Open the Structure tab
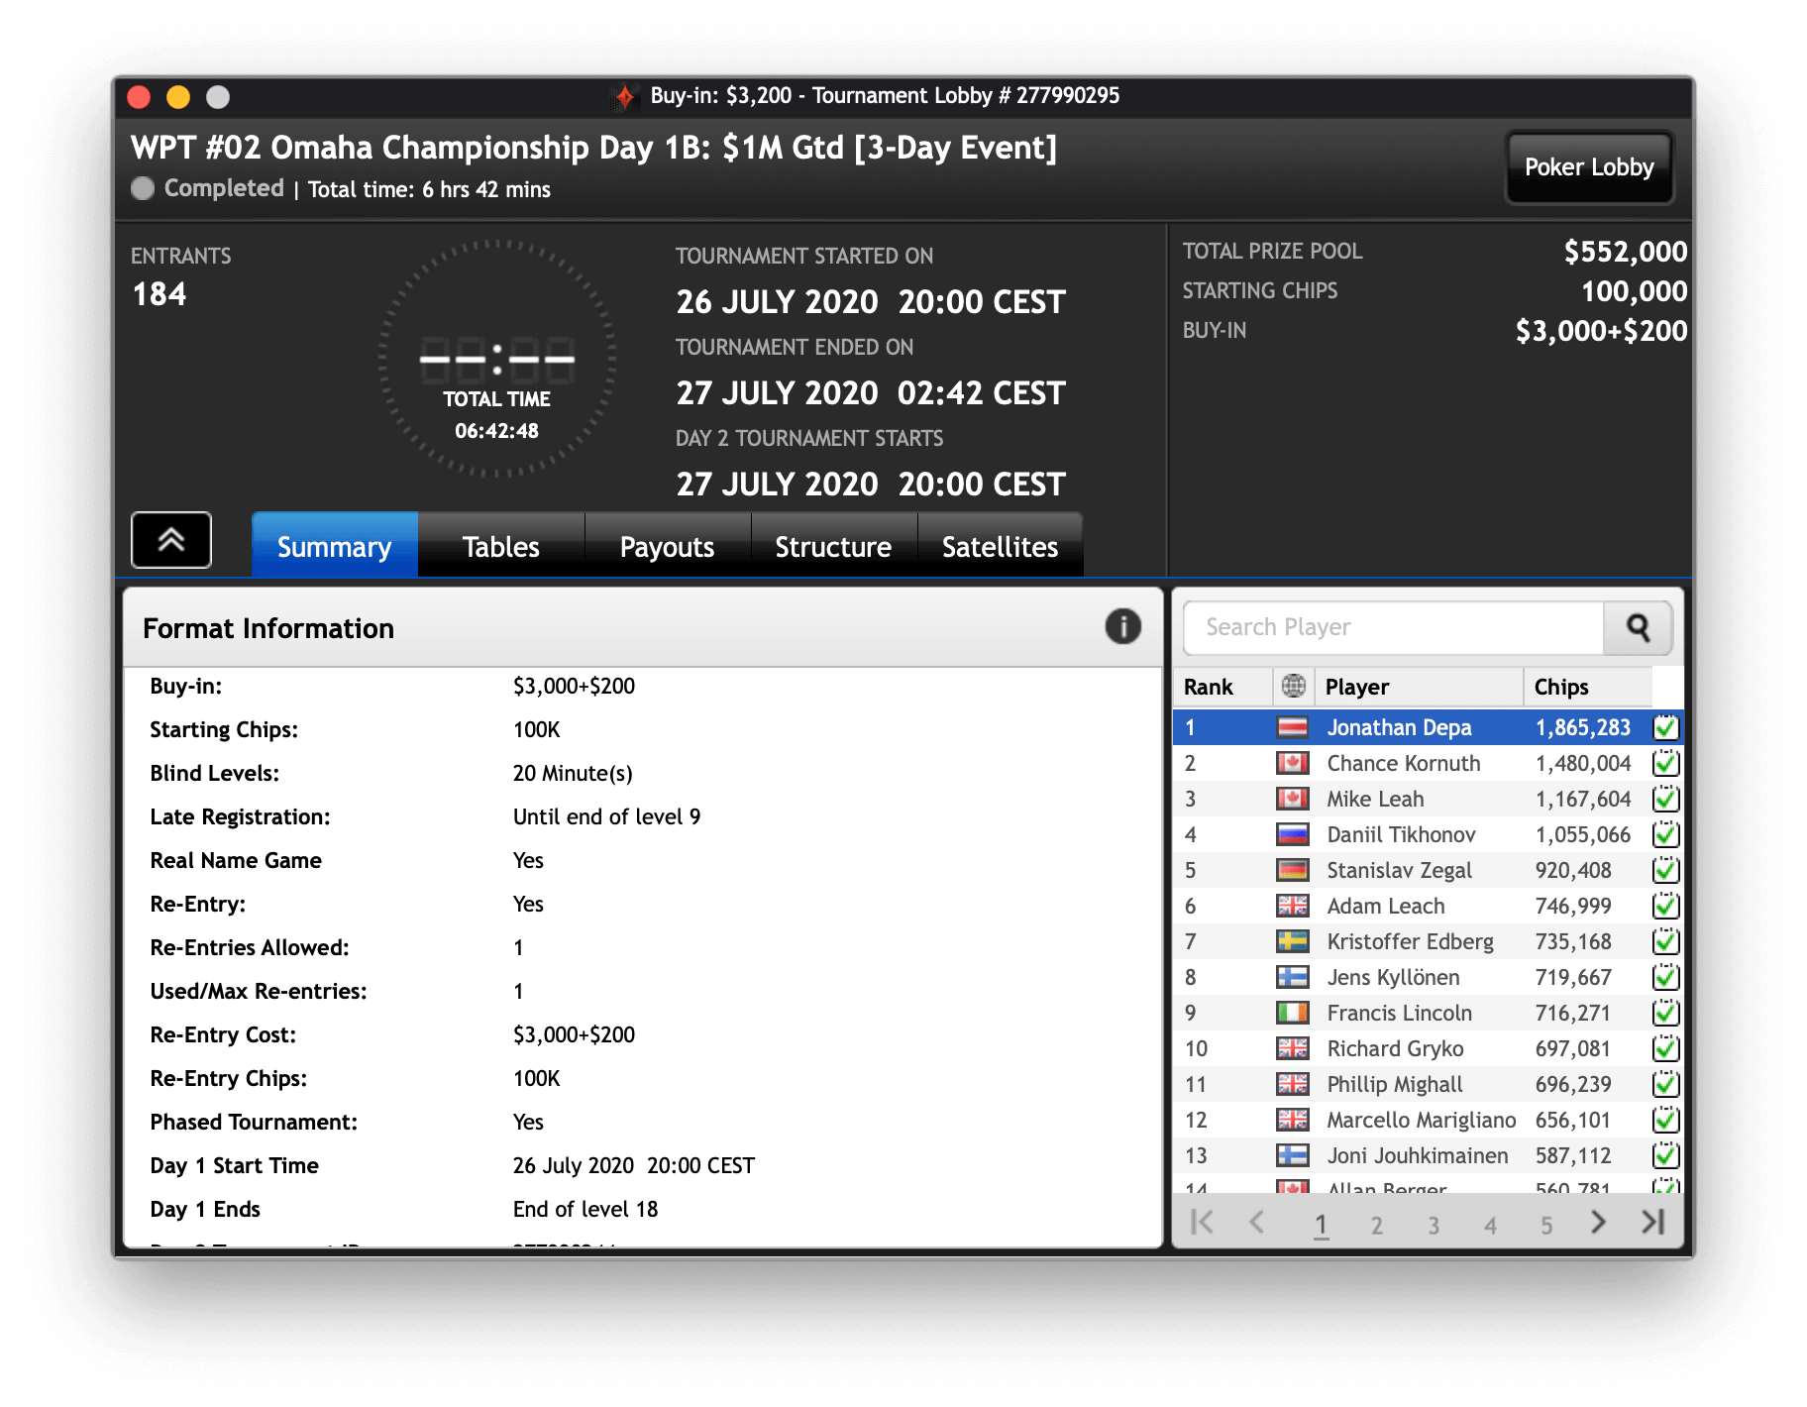The height and width of the screenshot is (1407, 1807). pos(832,546)
